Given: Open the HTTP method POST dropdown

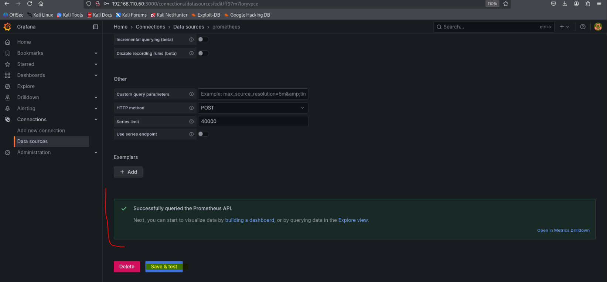Looking at the screenshot, I should pyautogui.click(x=253, y=108).
